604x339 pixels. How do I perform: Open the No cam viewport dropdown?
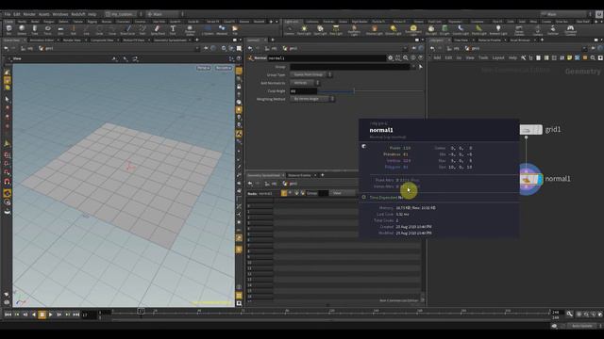tap(224, 68)
